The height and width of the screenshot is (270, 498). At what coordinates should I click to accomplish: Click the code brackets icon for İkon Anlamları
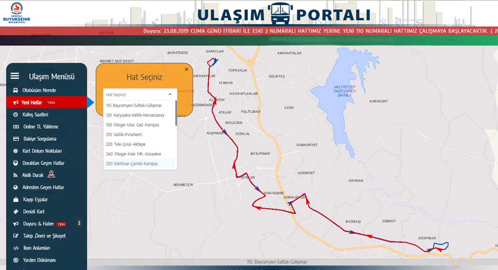15,248
